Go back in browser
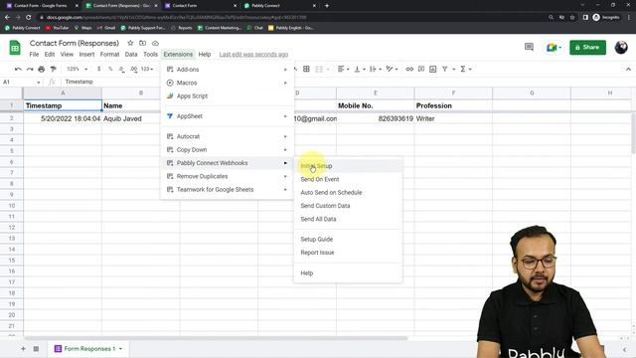 [7, 18]
